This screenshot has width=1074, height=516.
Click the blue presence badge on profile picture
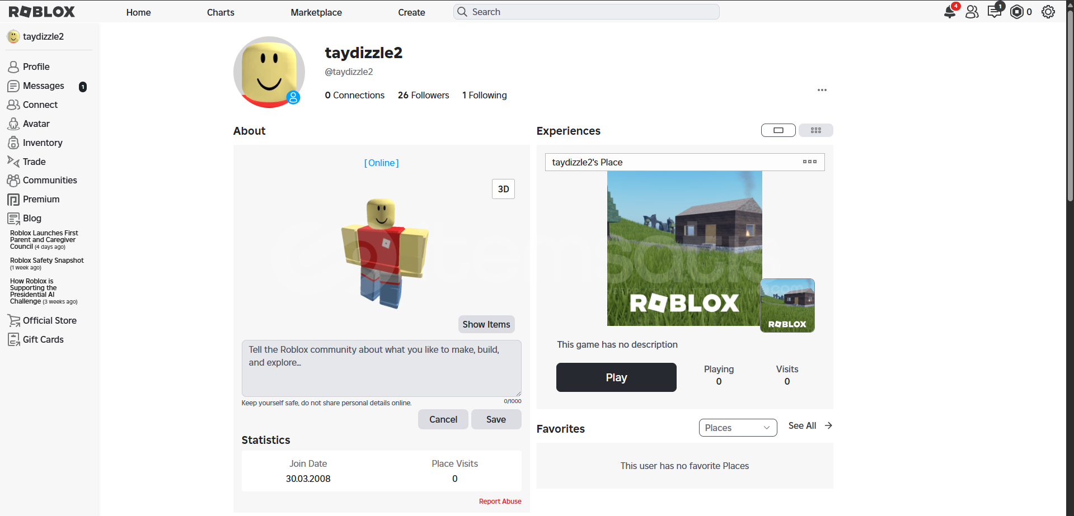pos(293,97)
